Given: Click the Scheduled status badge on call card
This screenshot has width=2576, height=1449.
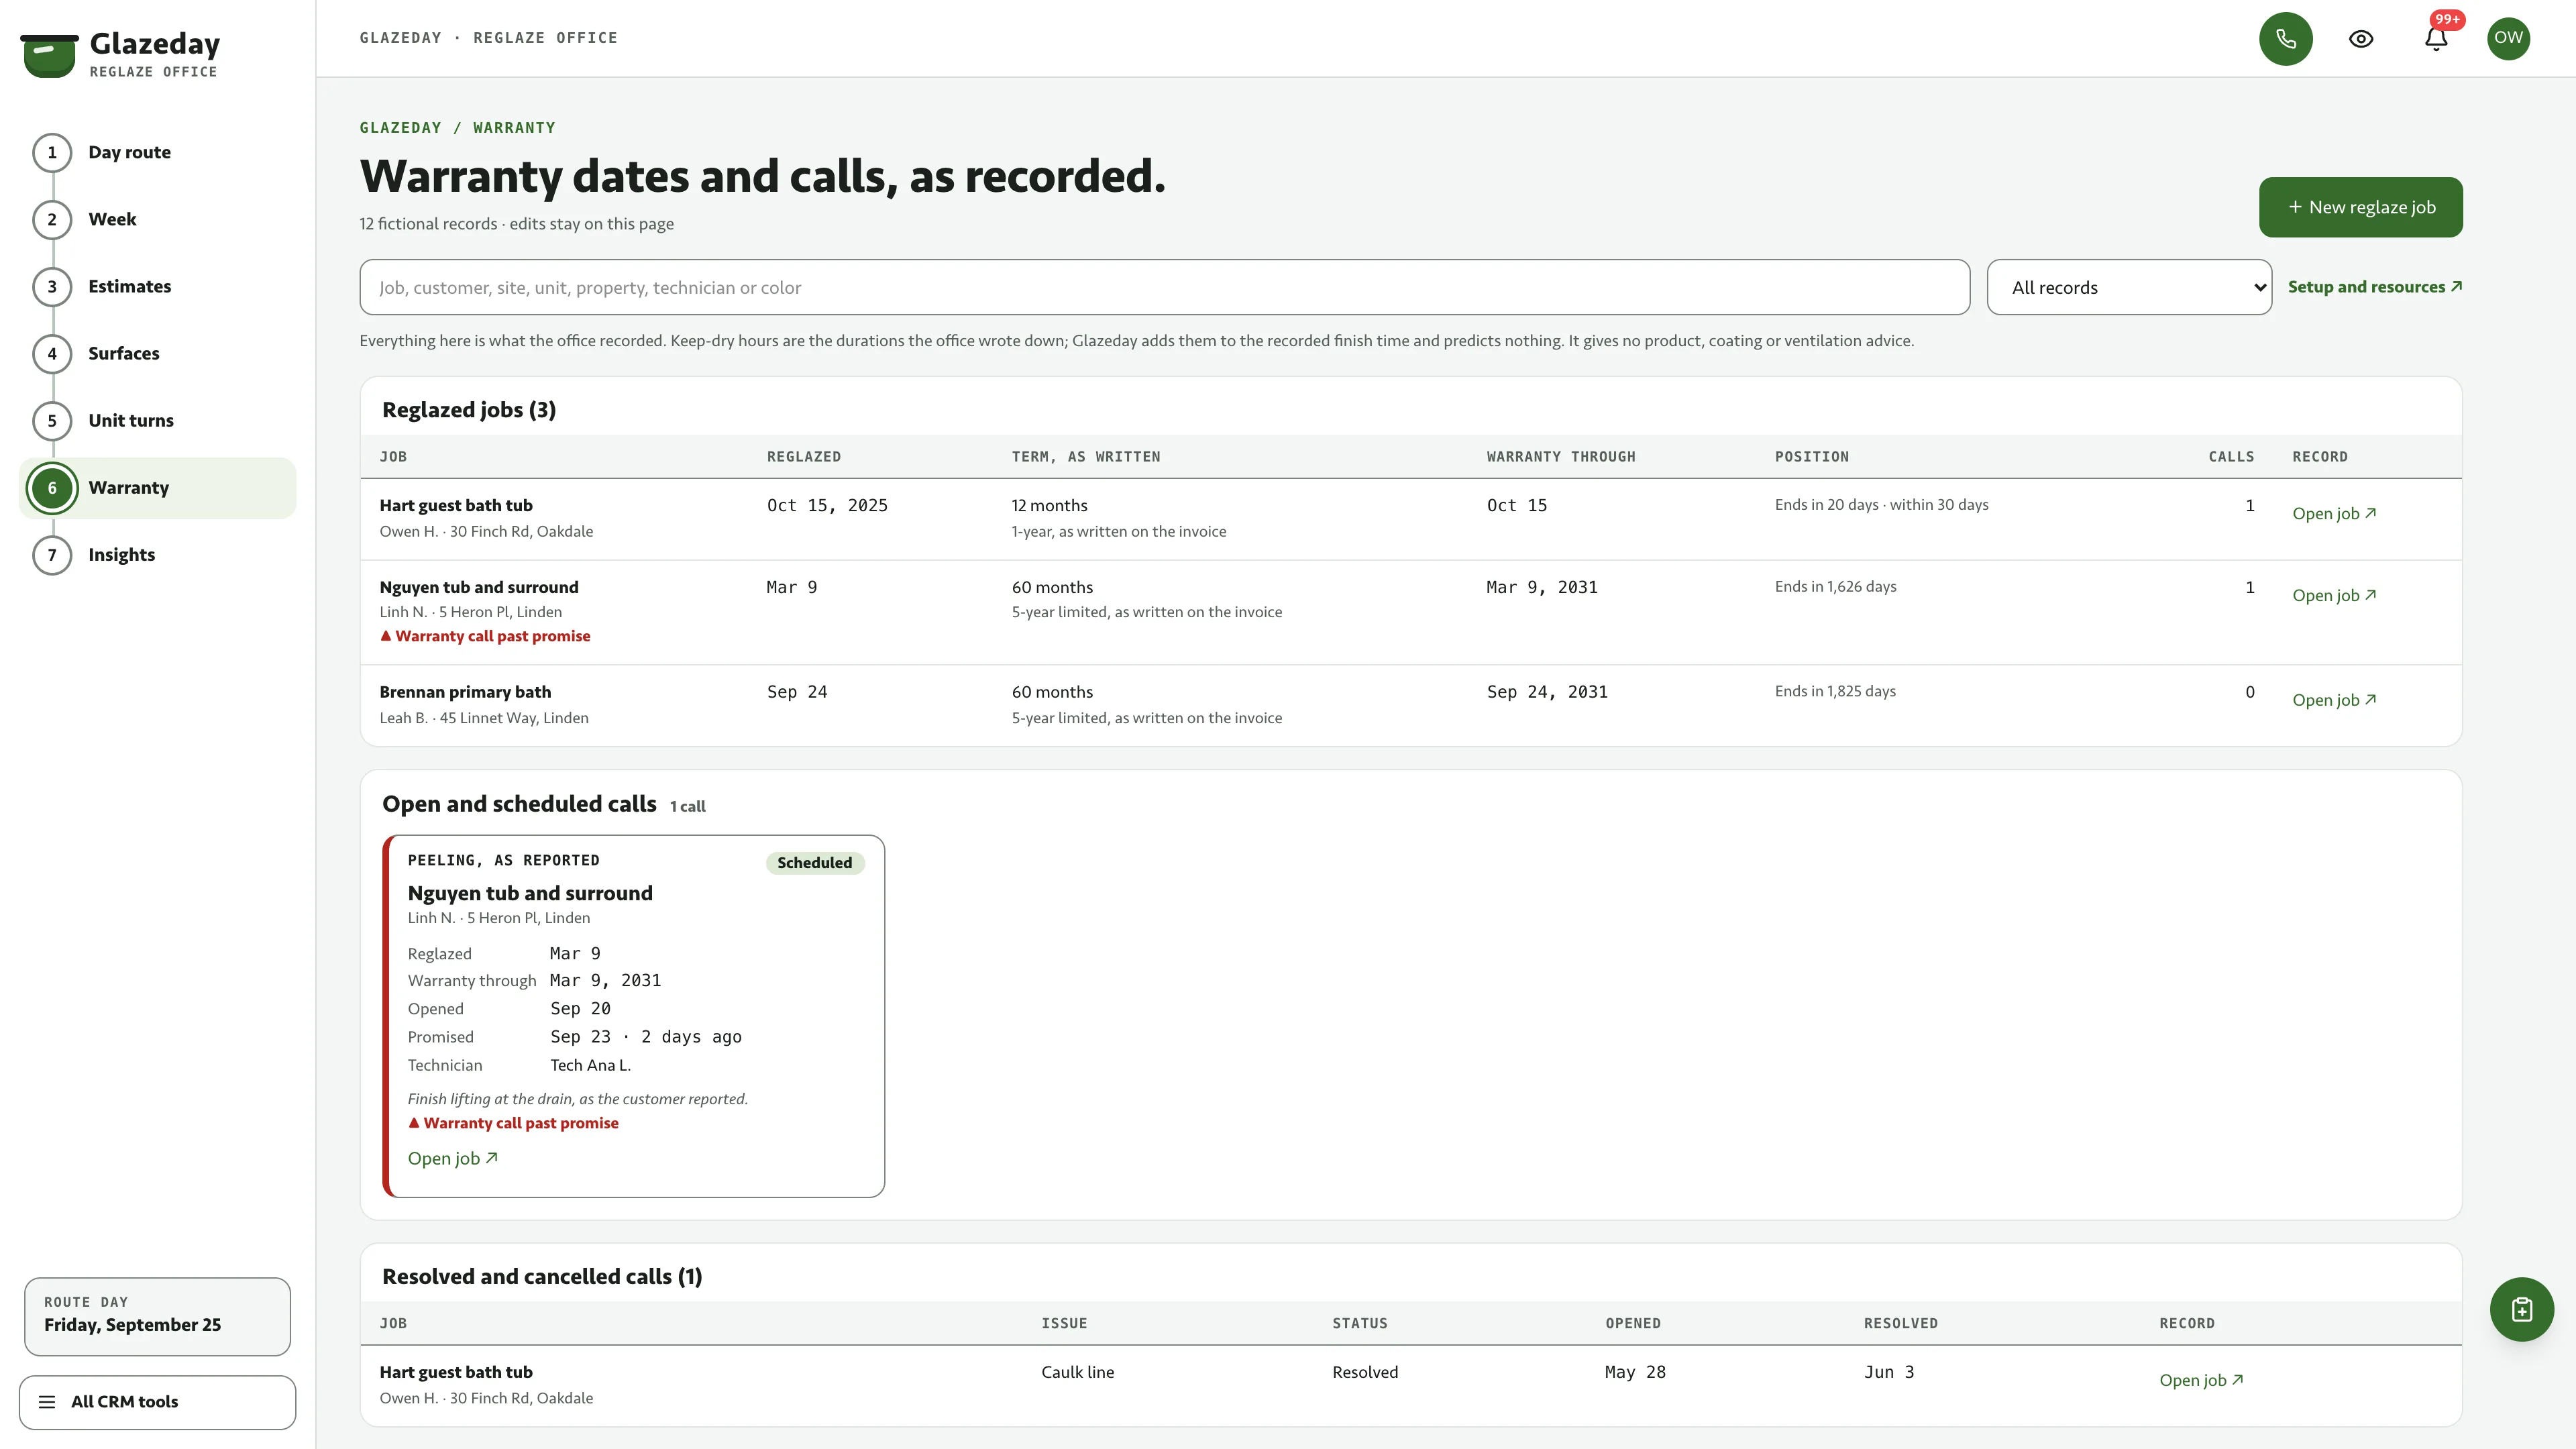Looking at the screenshot, I should 814,863.
